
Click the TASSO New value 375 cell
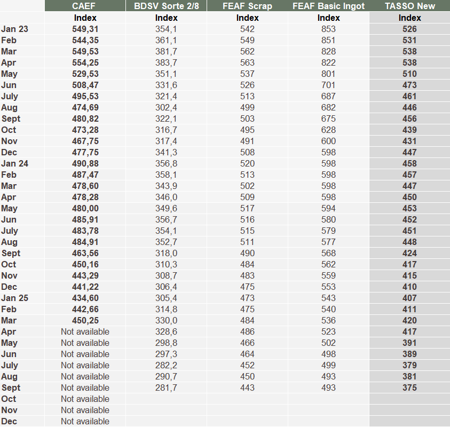[x=409, y=388]
